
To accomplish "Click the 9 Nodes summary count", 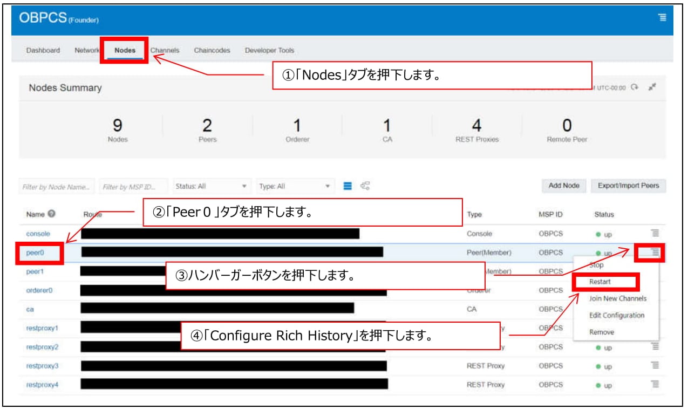I will (118, 130).
